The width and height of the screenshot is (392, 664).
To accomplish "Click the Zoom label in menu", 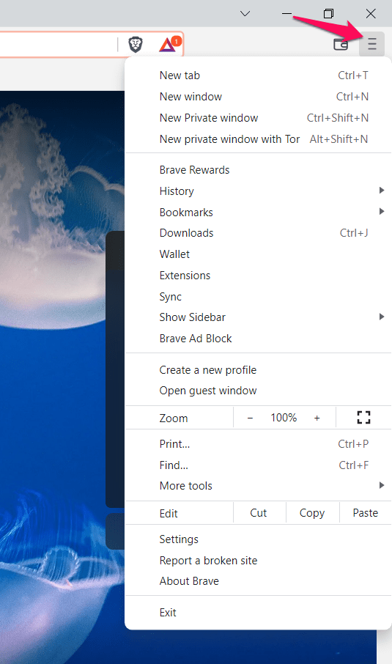I will coord(174,418).
